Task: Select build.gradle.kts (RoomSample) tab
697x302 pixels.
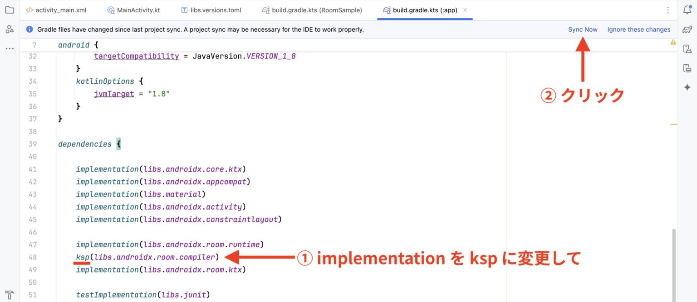Action: pos(312,10)
